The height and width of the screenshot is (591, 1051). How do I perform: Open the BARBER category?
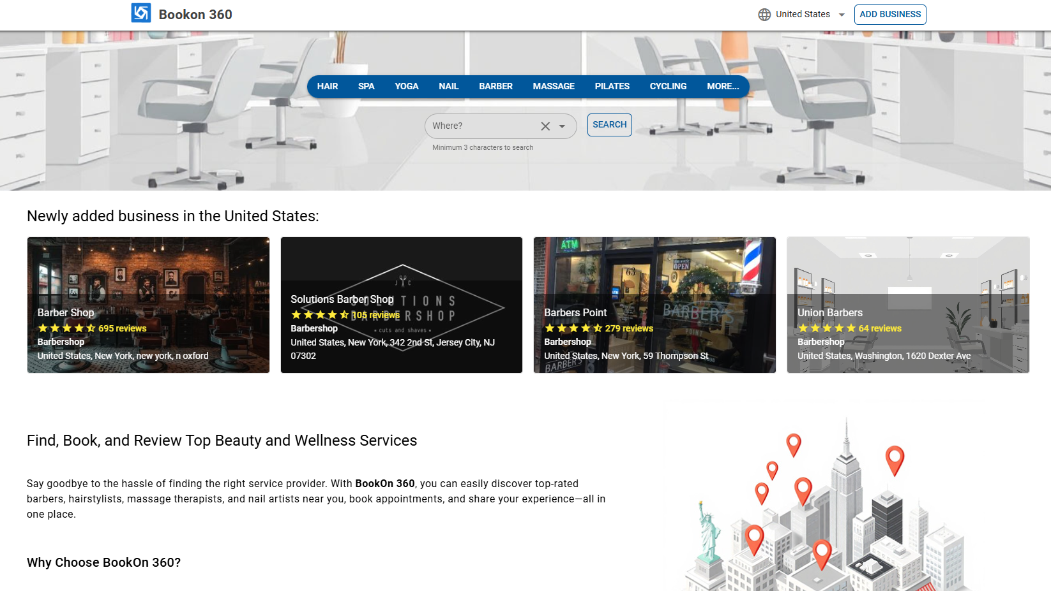[x=495, y=87]
